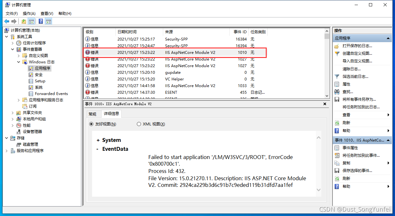Click the 事件属性 icon
Image resolution: width=395 pixels, height=216 pixels.
(337, 148)
